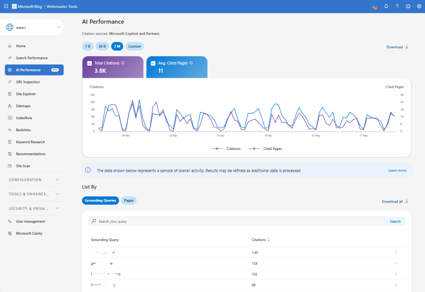Image resolution: width=425 pixels, height=292 pixels.
Task: Click the Total Citations 3.8K card
Action: click(x=113, y=67)
